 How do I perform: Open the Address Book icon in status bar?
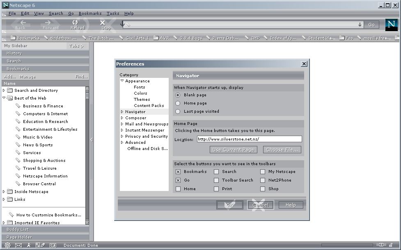[53, 245]
